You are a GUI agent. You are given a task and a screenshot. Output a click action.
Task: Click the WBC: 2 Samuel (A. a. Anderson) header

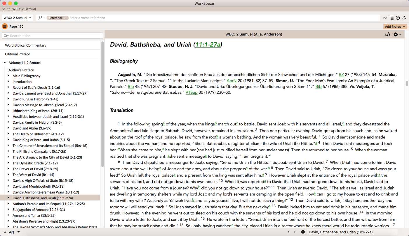coord(254,34)
